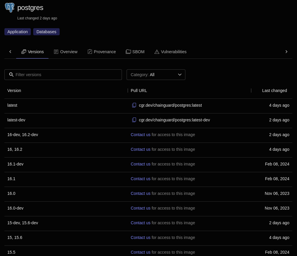Copy the pull URL for postgres:latest
Image resolution: width=297 pixels, height=256 pixels.
coord(134,105)
